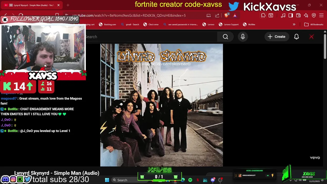Close the Lynyrd Skynyrd browser tab
327x184 pixels.
point(59,5)
